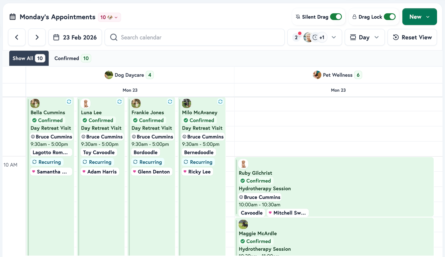Click the staff icon beside Bruce Cummins on Frankie Jones card

tap(133, 137)
